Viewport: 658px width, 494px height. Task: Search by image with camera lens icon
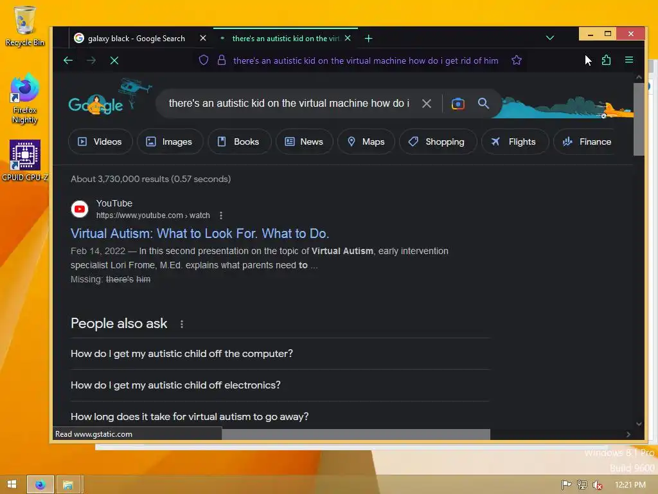point(458,104)
